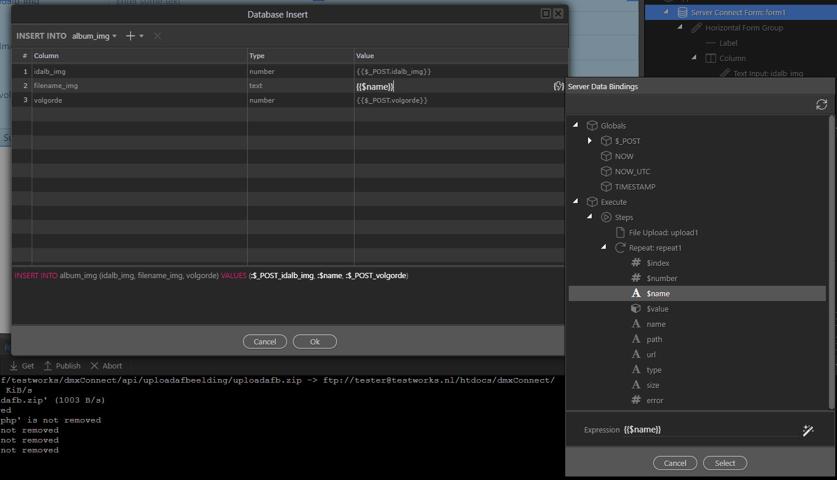Collapse the Globals tree node
Image resolution: width=837 pixels, height=480 pixels.
[575, 126]
